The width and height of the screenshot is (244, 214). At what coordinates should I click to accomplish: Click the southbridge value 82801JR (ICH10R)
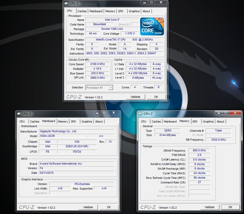point(77,146)
